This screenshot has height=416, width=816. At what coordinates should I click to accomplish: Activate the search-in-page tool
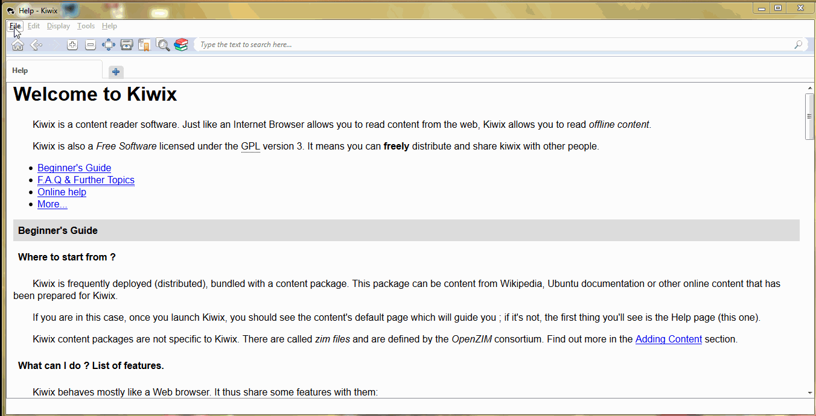[162, 44]
